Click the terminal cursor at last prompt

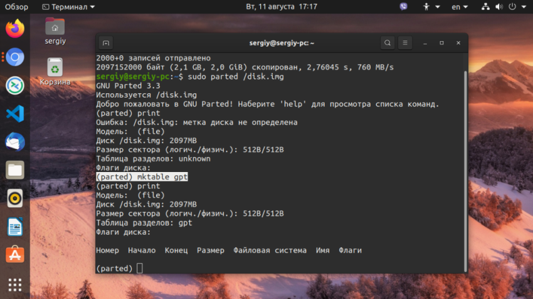(x=140, y=268)
